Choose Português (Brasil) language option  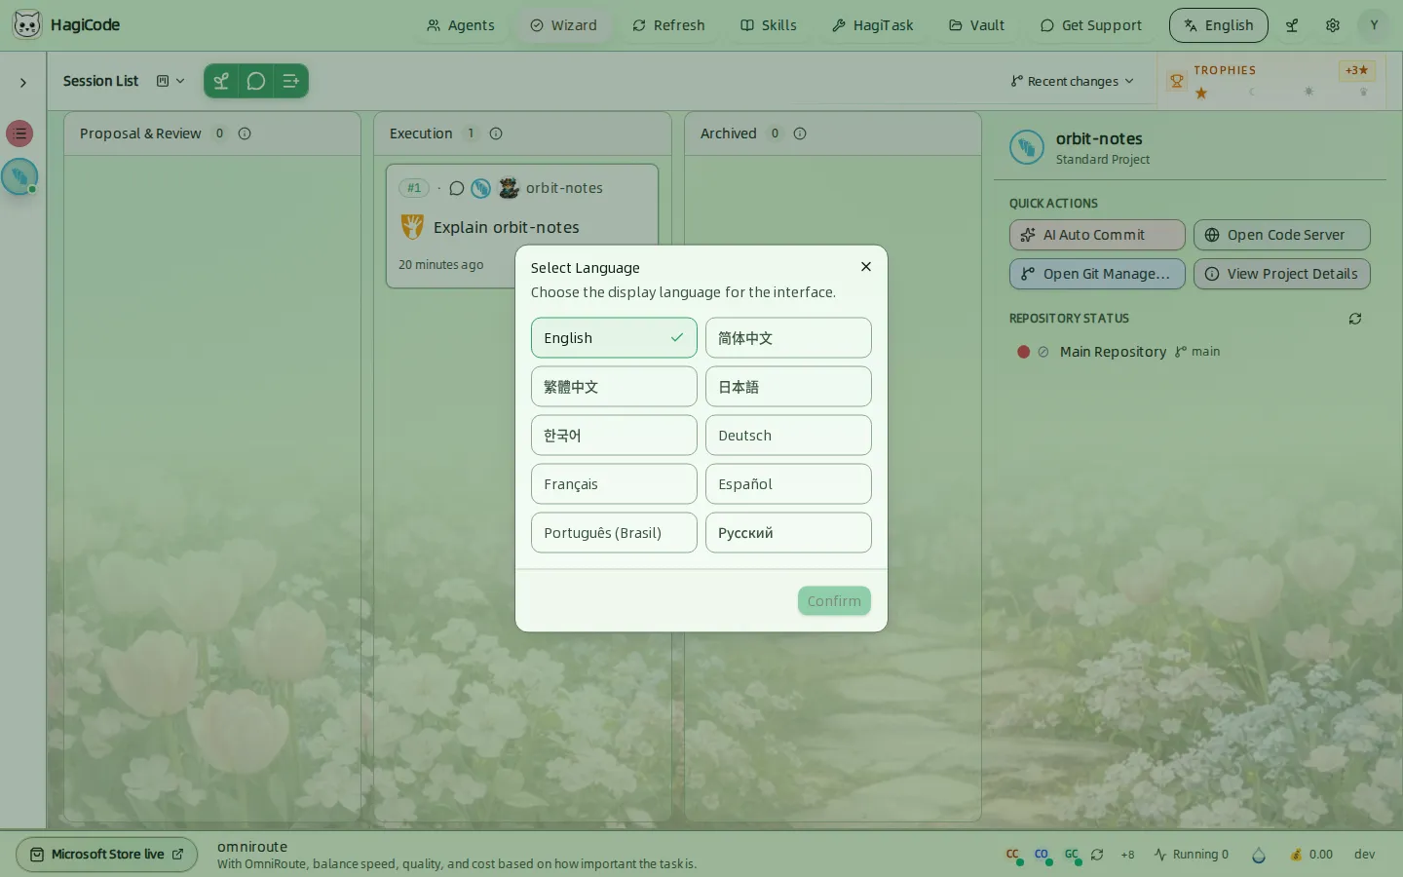pyautogui.click(x=614, y=533)
